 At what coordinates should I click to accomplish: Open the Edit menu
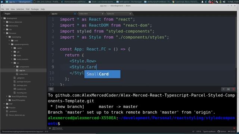point(7,9)
